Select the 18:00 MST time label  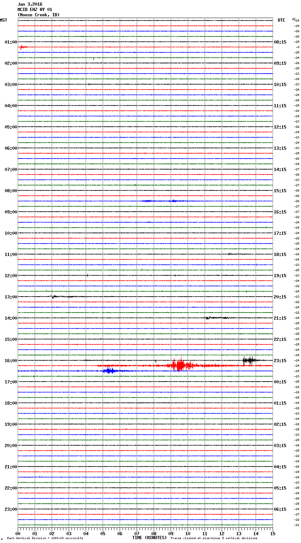coord(11,403)
